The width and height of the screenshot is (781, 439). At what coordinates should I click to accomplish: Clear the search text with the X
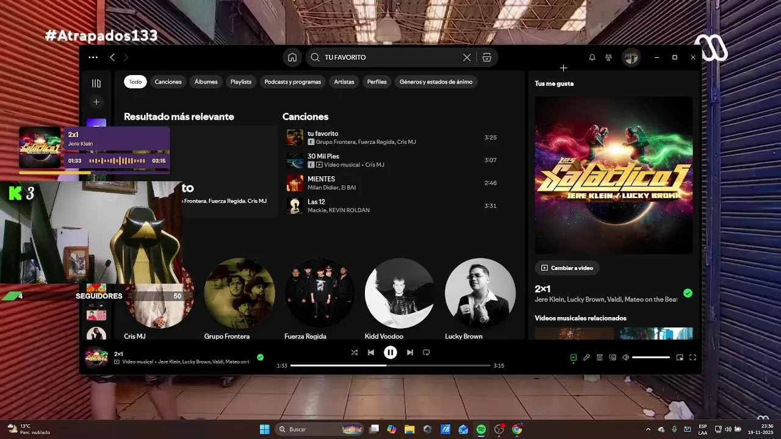pyautogui.click(x=467, y=57)
